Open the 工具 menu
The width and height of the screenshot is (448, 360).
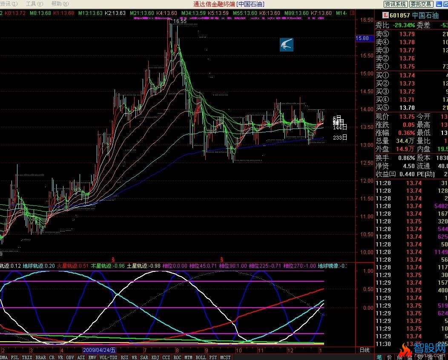tap(34, 4)
